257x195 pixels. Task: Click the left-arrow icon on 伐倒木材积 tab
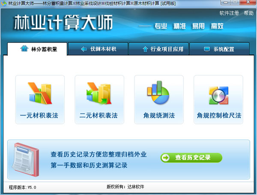tap(84, 49)
